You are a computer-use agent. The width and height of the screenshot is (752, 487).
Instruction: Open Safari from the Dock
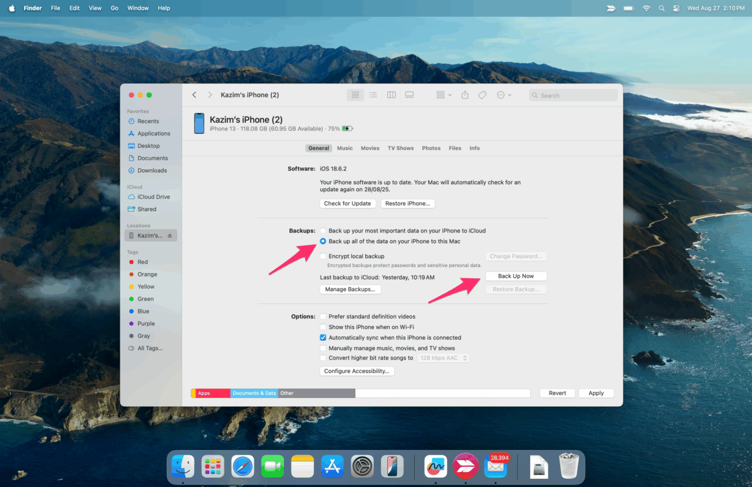click(243, 466)
